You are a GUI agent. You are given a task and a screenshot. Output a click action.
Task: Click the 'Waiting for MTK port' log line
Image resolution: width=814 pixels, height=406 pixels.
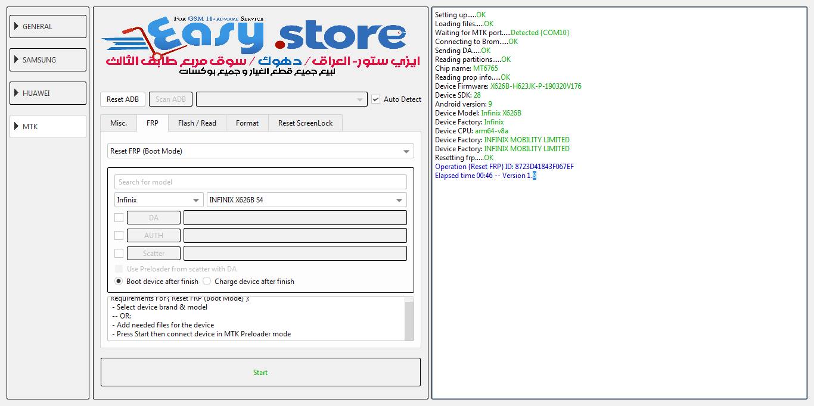click(502, 33)
